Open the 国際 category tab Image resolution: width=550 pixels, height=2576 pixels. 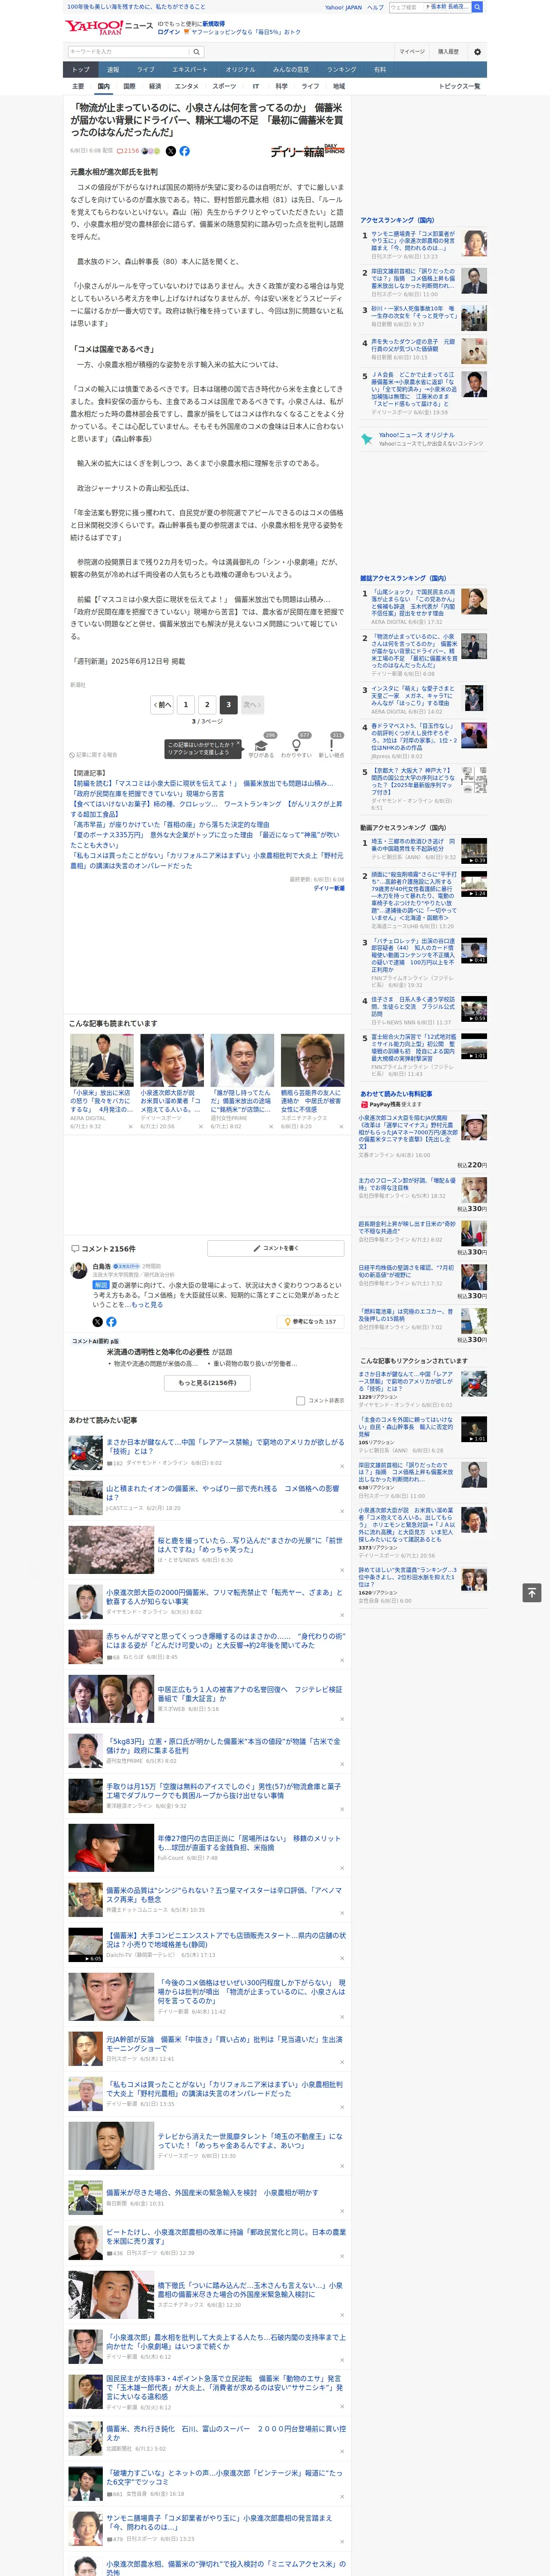point(129,86)
